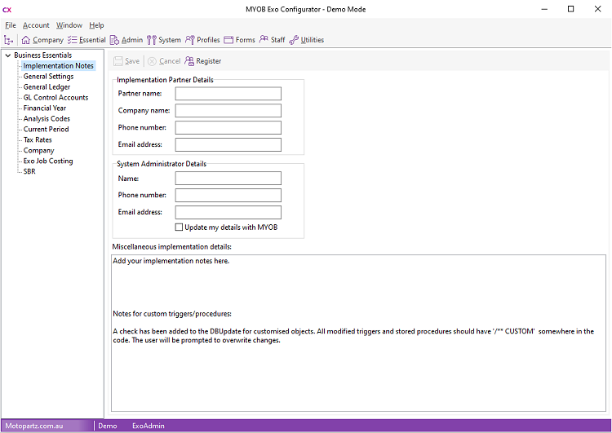Open the Essential checklist icon
The height and width of the screenshot is (433, 612).
tap(72, 40)
